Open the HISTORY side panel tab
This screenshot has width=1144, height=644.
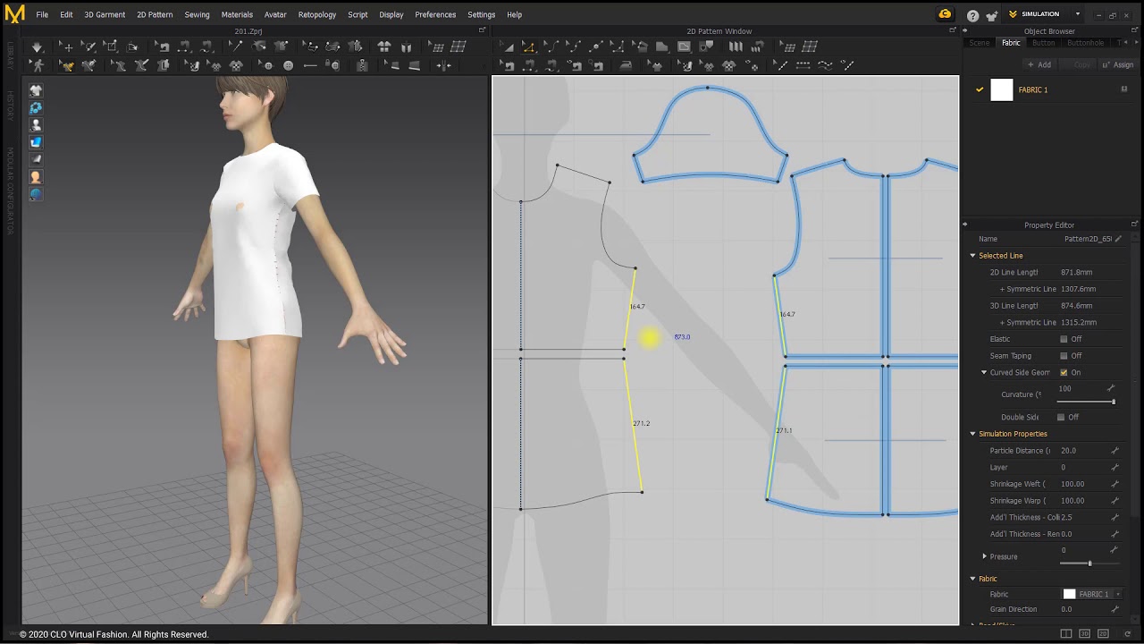click(10, 106)
